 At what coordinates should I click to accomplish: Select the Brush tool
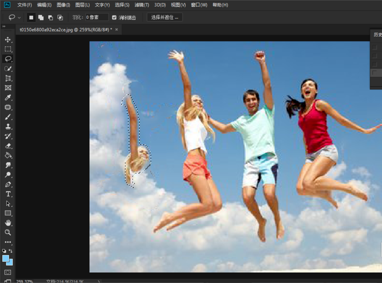[x=8, y=117]
